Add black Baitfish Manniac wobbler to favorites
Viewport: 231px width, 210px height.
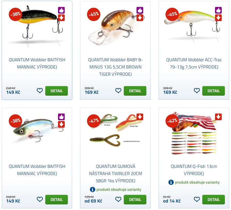click(x=40, y=91)
